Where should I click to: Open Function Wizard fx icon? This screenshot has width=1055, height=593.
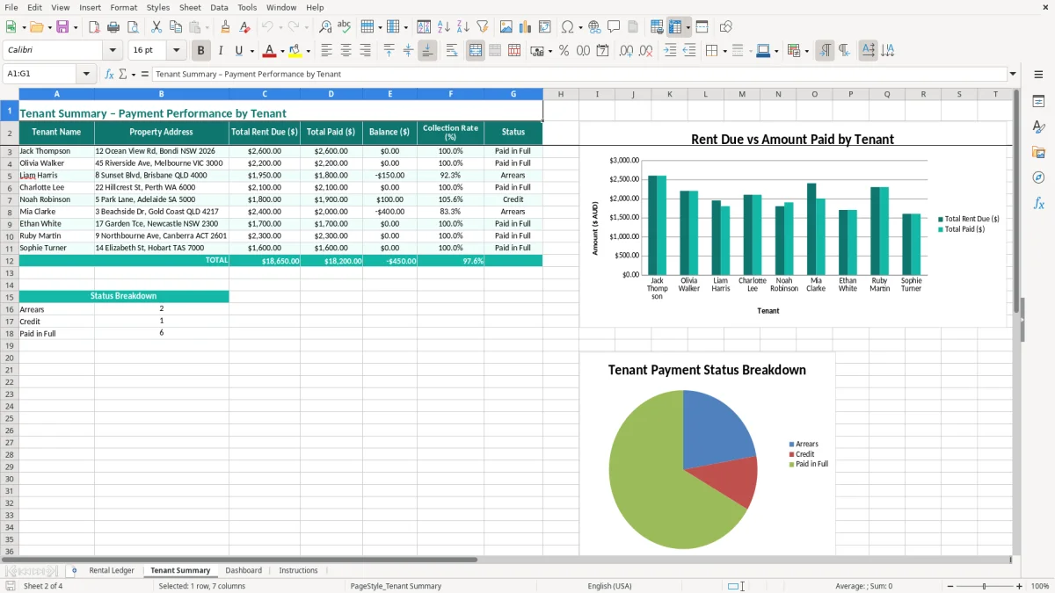click(x=110, y=74)
